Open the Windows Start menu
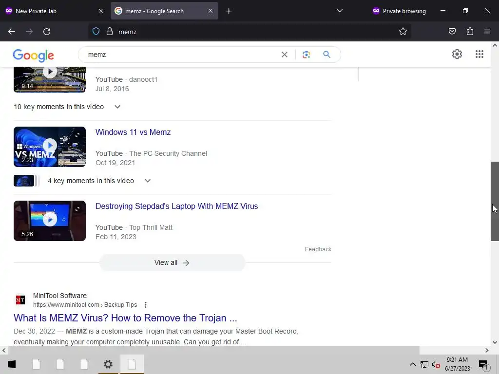 pos(12,364)
